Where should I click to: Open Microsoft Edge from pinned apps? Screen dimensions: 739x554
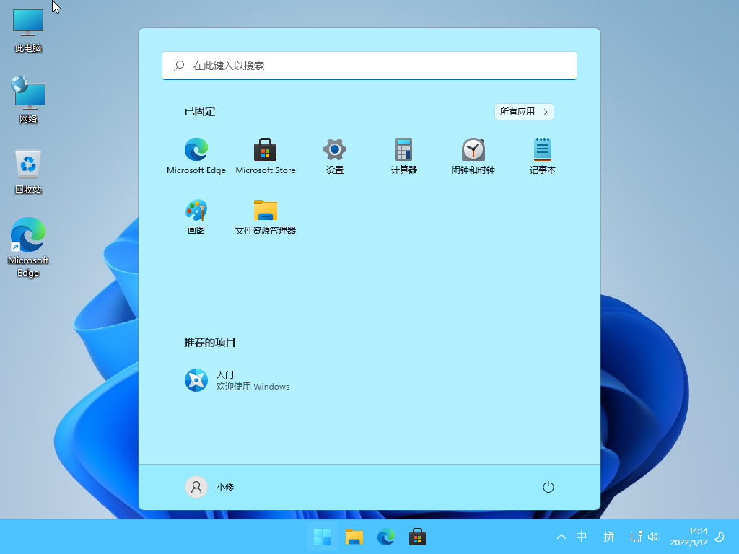point(196,156)
